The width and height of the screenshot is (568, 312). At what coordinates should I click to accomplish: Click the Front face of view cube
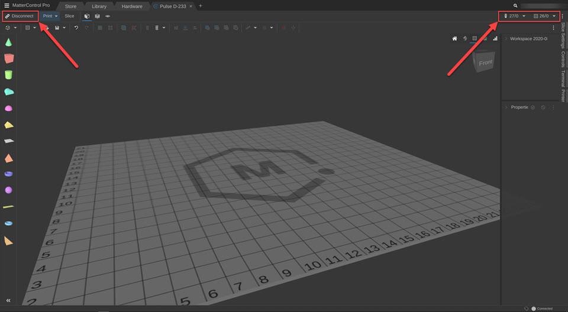485,63
